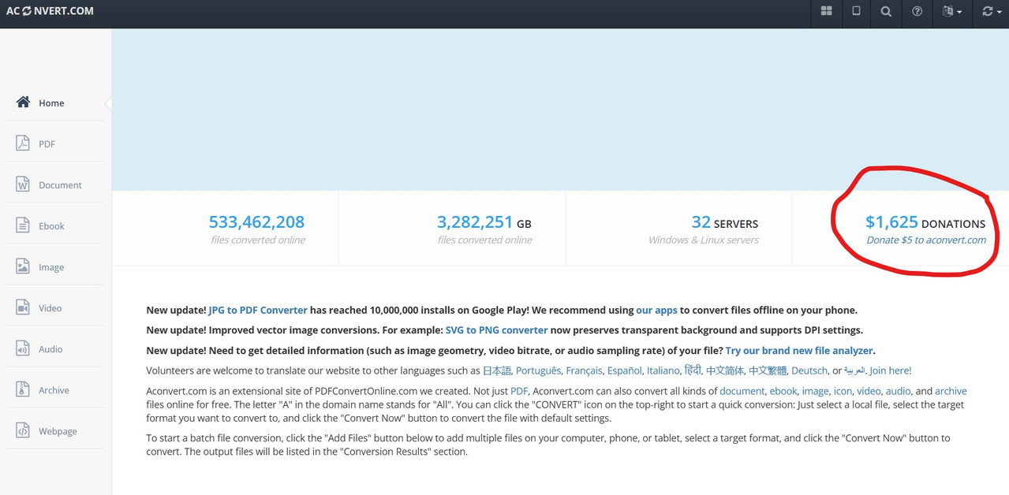Viewport: 1009px width, 495px height.
Task: Click the tablet/mobile icon in top bar
Action: 856,11
